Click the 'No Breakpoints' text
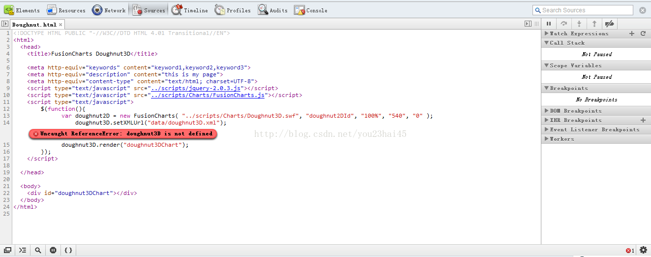 point(596,99)
